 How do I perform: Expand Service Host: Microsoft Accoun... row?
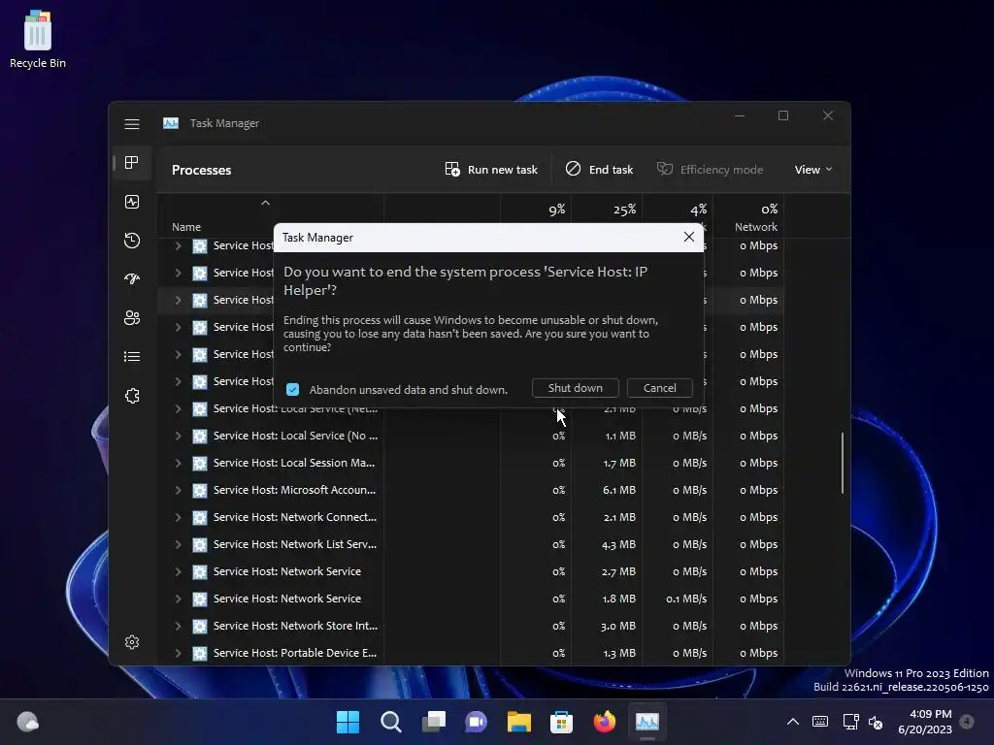coord(179,490)
